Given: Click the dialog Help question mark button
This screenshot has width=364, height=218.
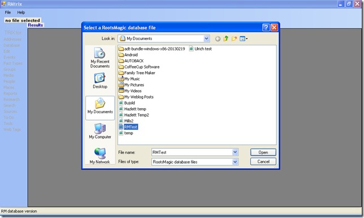Looking at the screenshot, I should click(x=266, y=27).
